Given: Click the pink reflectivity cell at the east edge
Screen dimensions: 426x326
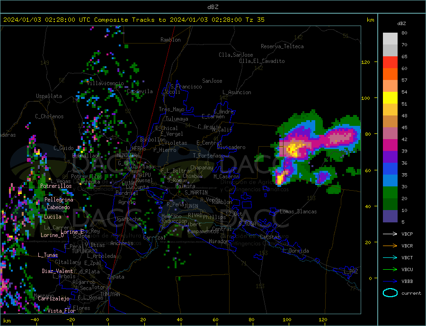Looking at the screenshot, I should 341,137.
